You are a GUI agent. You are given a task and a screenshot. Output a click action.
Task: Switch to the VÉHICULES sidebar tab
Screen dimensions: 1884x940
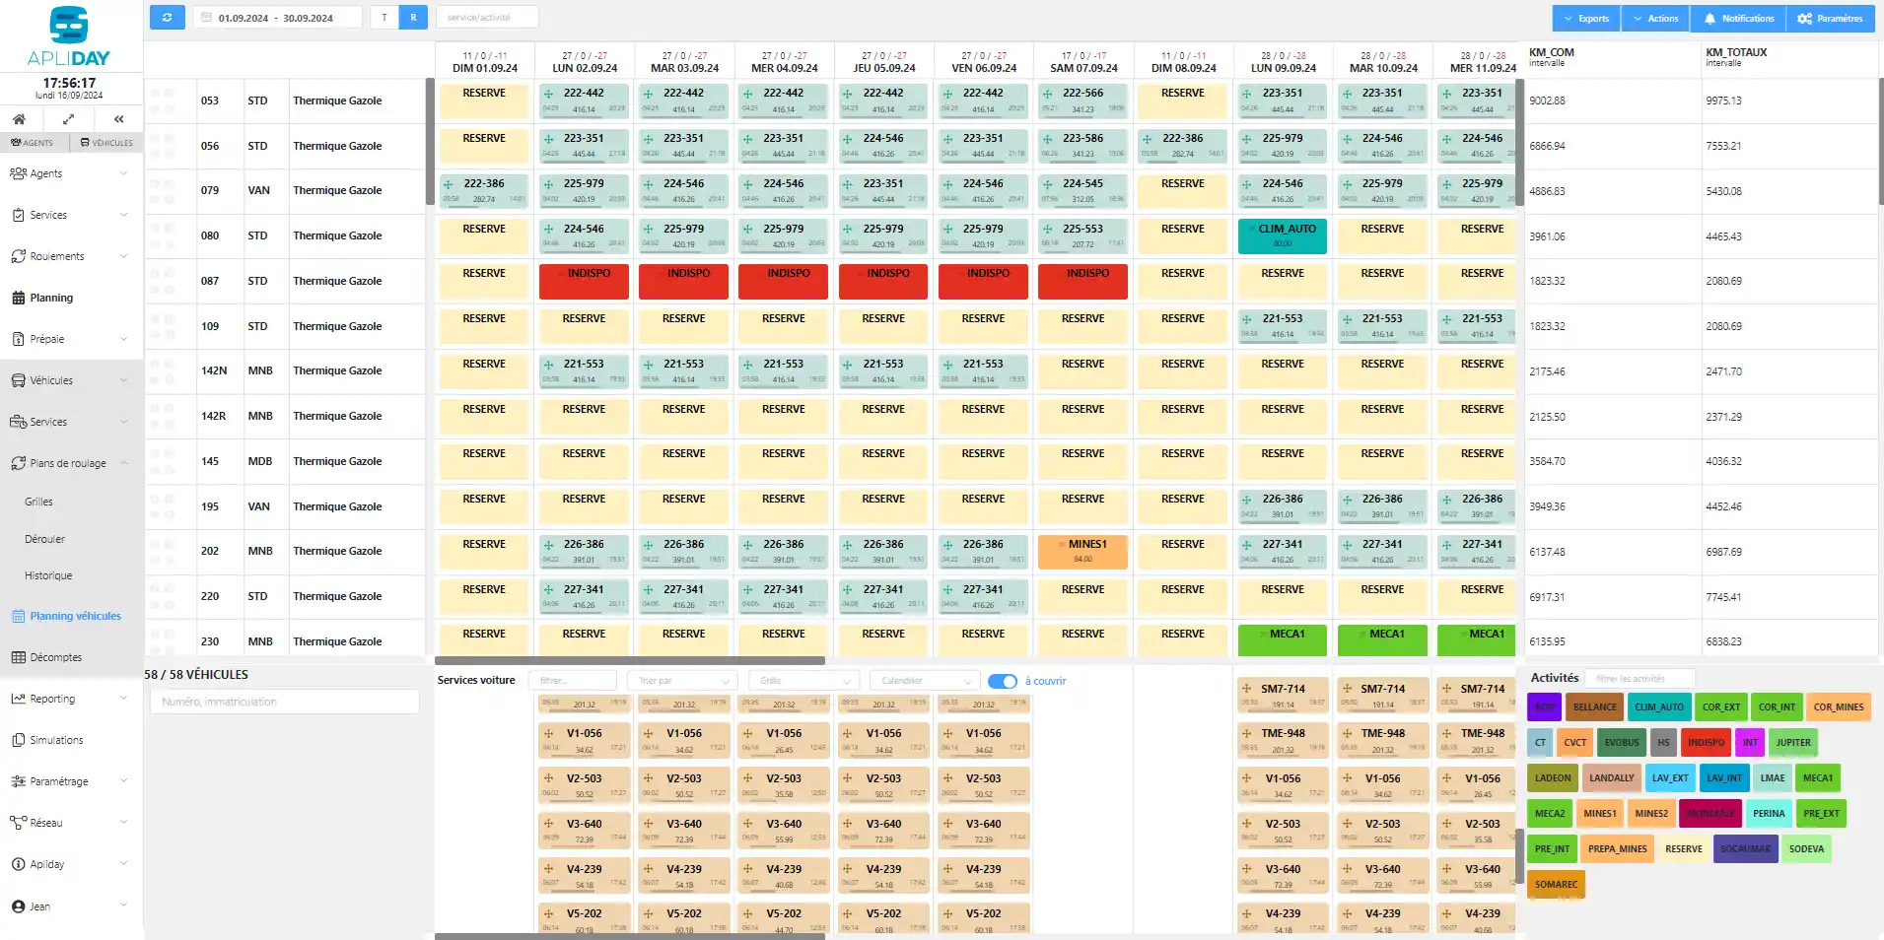pos(106,143)
